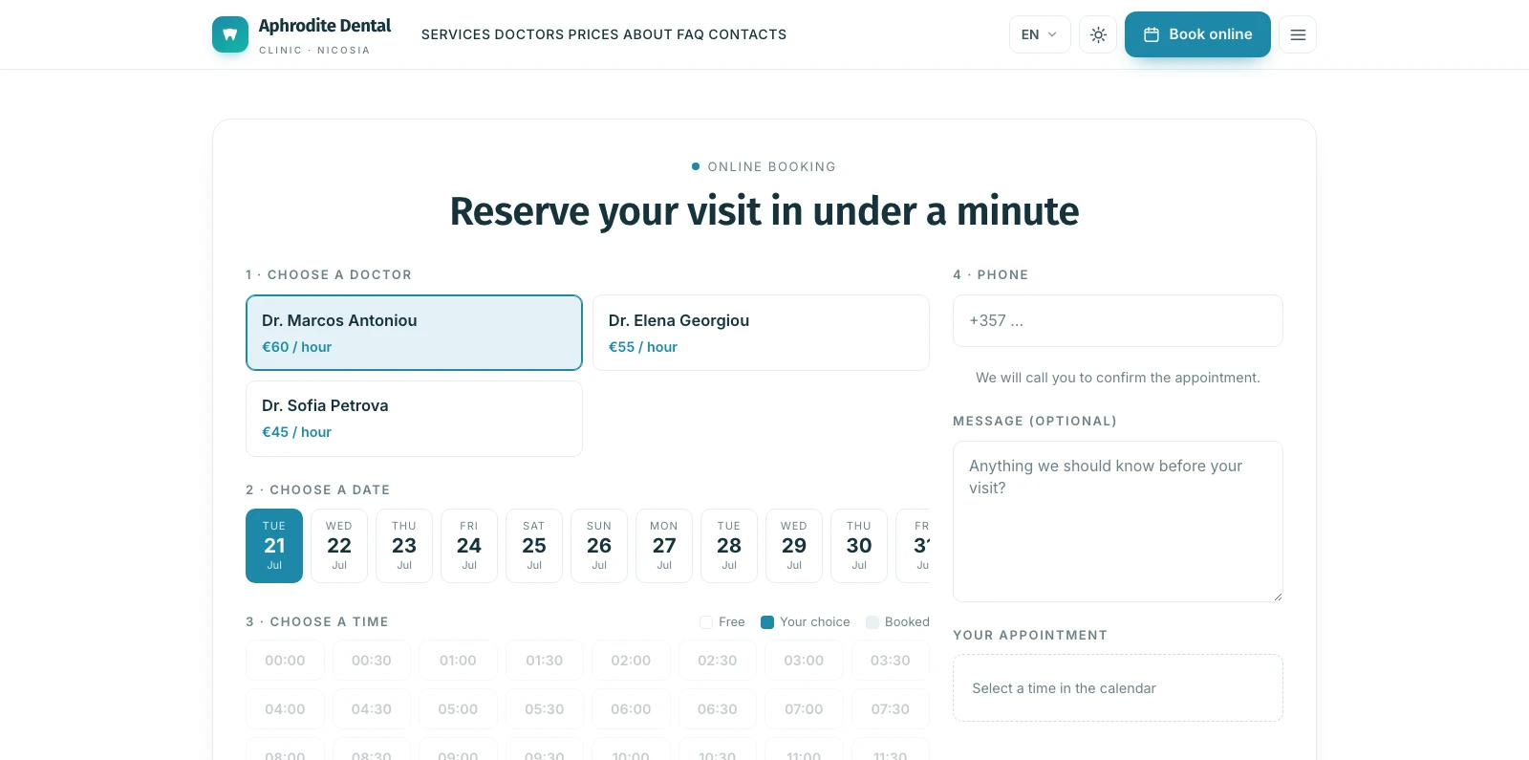Screen dimensions: 1529x760
Task: Click the 'Reserve your visit' heading
Action: point(764,211)
